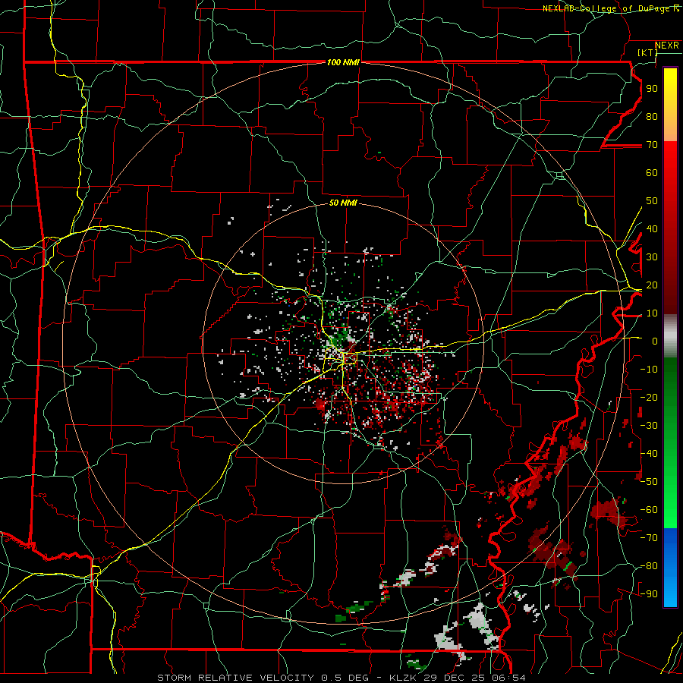683x683 pixels.
Task: Click the -10 value on velocity scale
Action: (650, 370)
